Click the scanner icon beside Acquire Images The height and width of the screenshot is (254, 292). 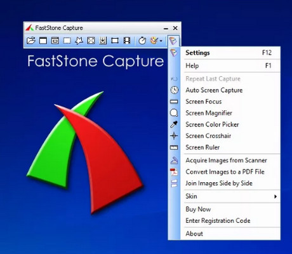point(174,161)
